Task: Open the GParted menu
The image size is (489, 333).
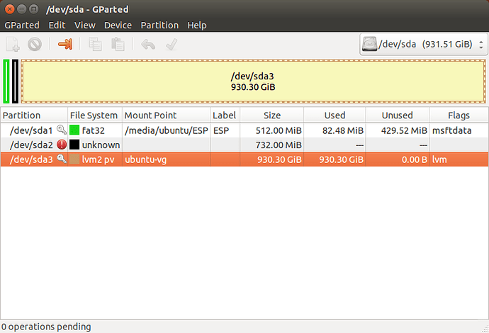Action: [x=22, y=25]
